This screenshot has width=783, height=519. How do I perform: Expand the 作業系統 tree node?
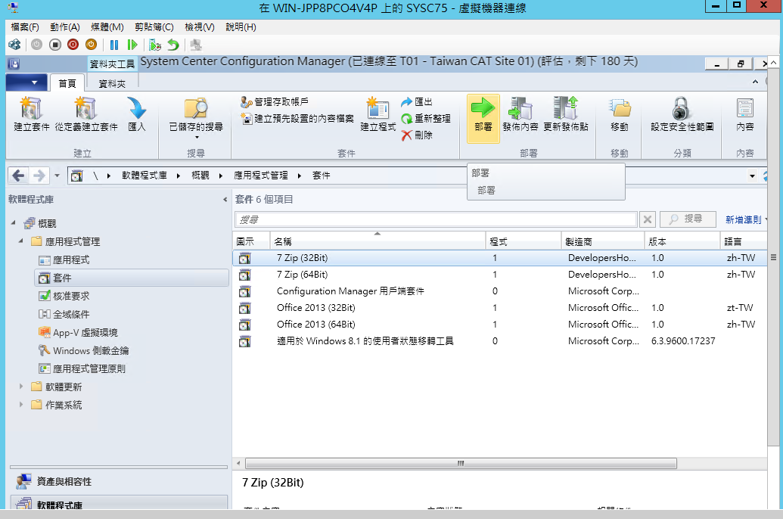pyautogui.click(x=21, y=404)
